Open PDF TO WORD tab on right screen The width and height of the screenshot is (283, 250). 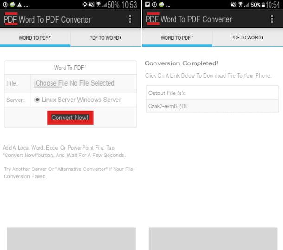point(248,37)
